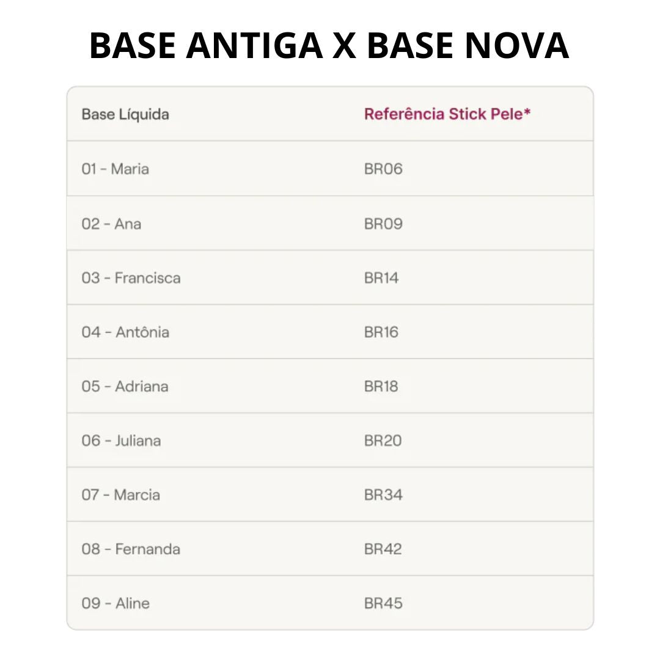Click the Base Líquida column header
This screenshot has height=660, width=660.
pyautogui.click(x=125, y=114)
